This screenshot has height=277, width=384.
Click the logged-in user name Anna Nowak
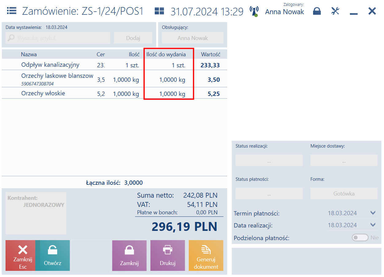click(x=285, y=12)
